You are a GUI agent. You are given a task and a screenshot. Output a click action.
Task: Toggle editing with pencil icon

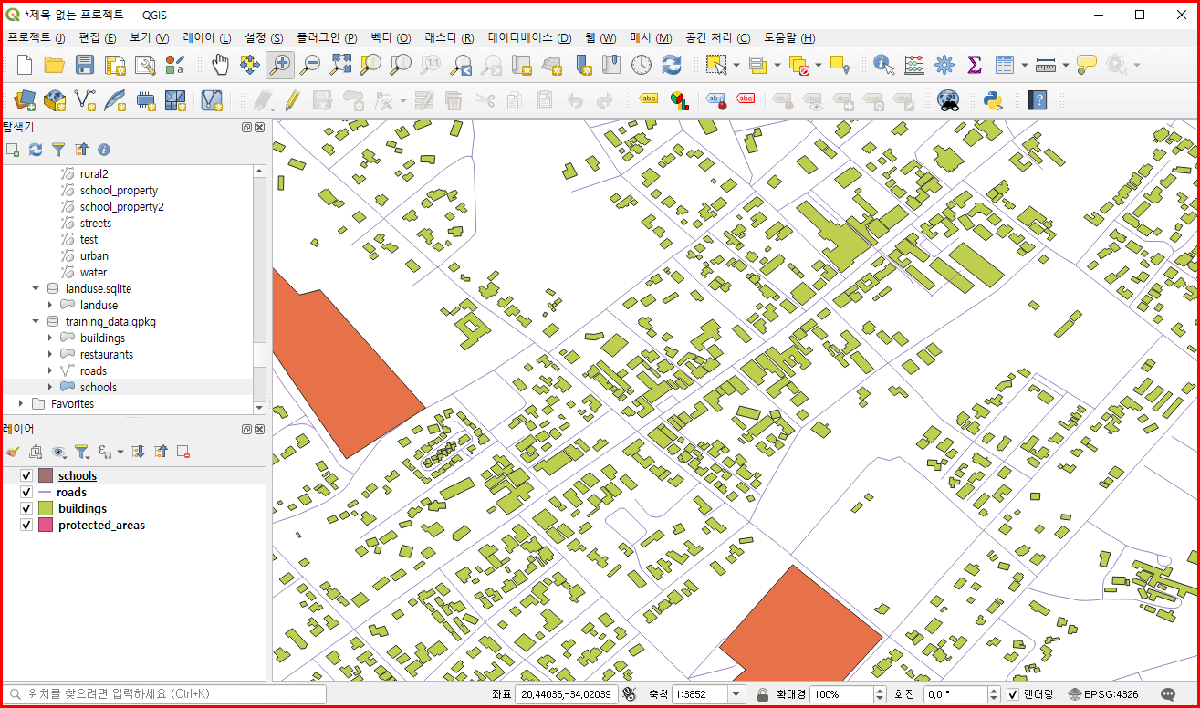292,99
